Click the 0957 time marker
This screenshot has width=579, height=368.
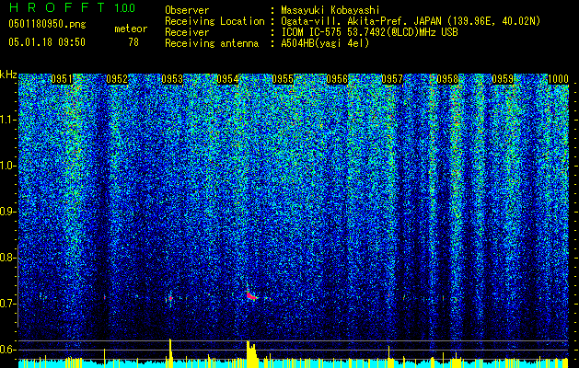tap(392, 79)
